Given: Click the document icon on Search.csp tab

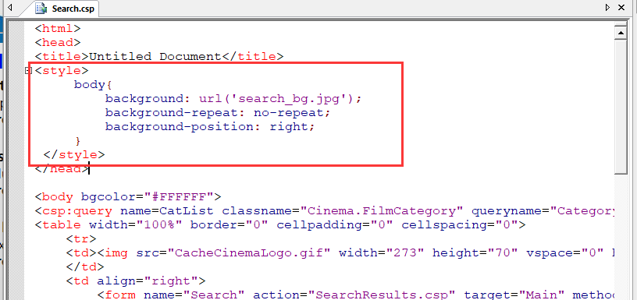Looking at the screenshot, I should (x=41, y=8).
